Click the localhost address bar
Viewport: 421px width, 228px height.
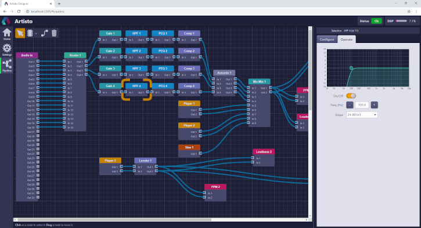(215, 12)
